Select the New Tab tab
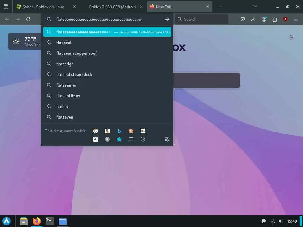Viewport: 303px width, 227px height. tap(180, 7)
